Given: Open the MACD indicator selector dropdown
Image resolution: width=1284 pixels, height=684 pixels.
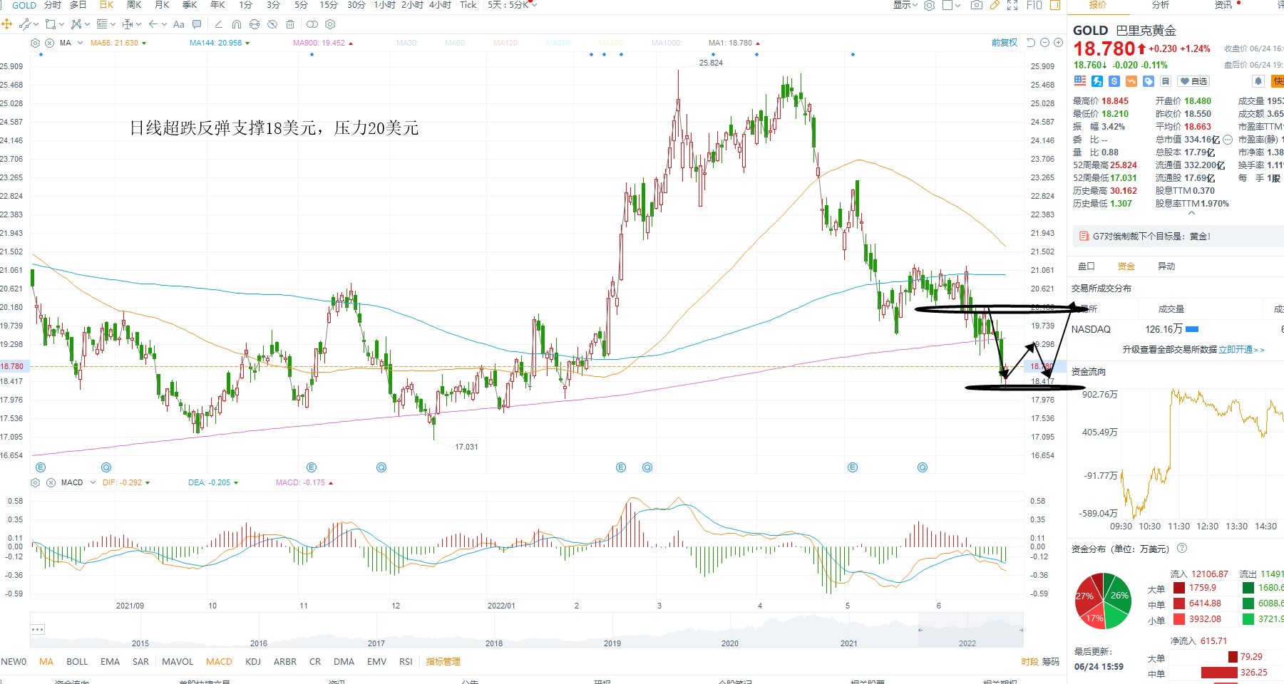Looking at the screenshot, I should tap(92, 482).
